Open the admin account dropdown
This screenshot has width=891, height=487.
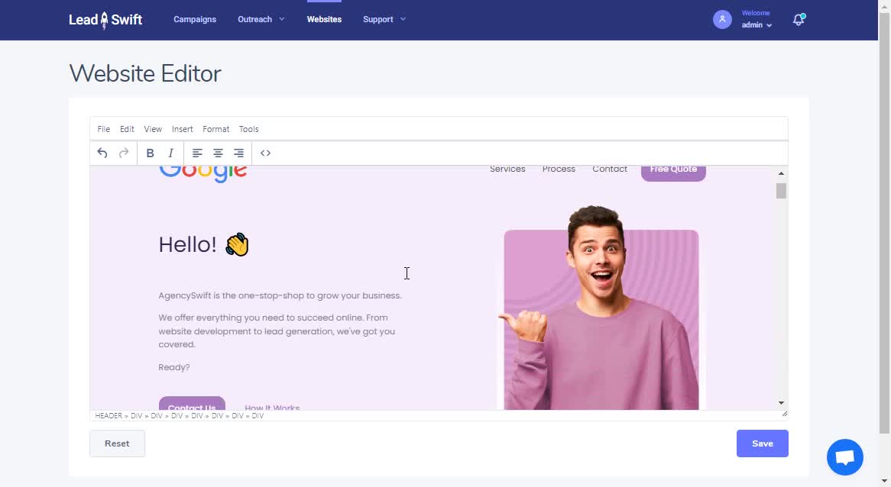click(755, 24)
